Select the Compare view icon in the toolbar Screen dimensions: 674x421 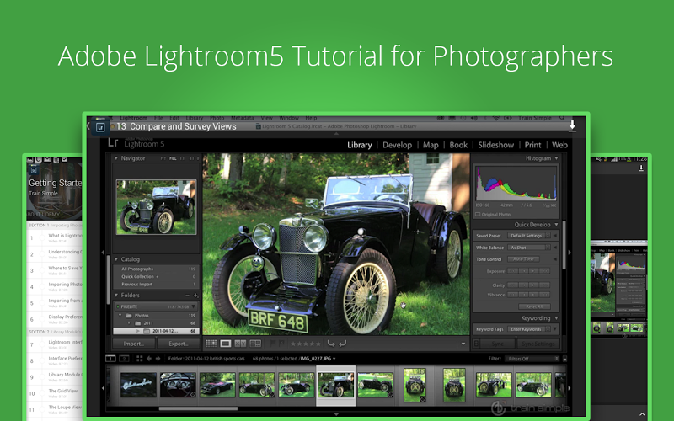coord(240,344)
